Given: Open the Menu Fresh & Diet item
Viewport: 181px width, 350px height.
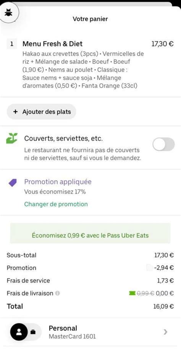Looking at the screenshot, I should tap(90, 64).
